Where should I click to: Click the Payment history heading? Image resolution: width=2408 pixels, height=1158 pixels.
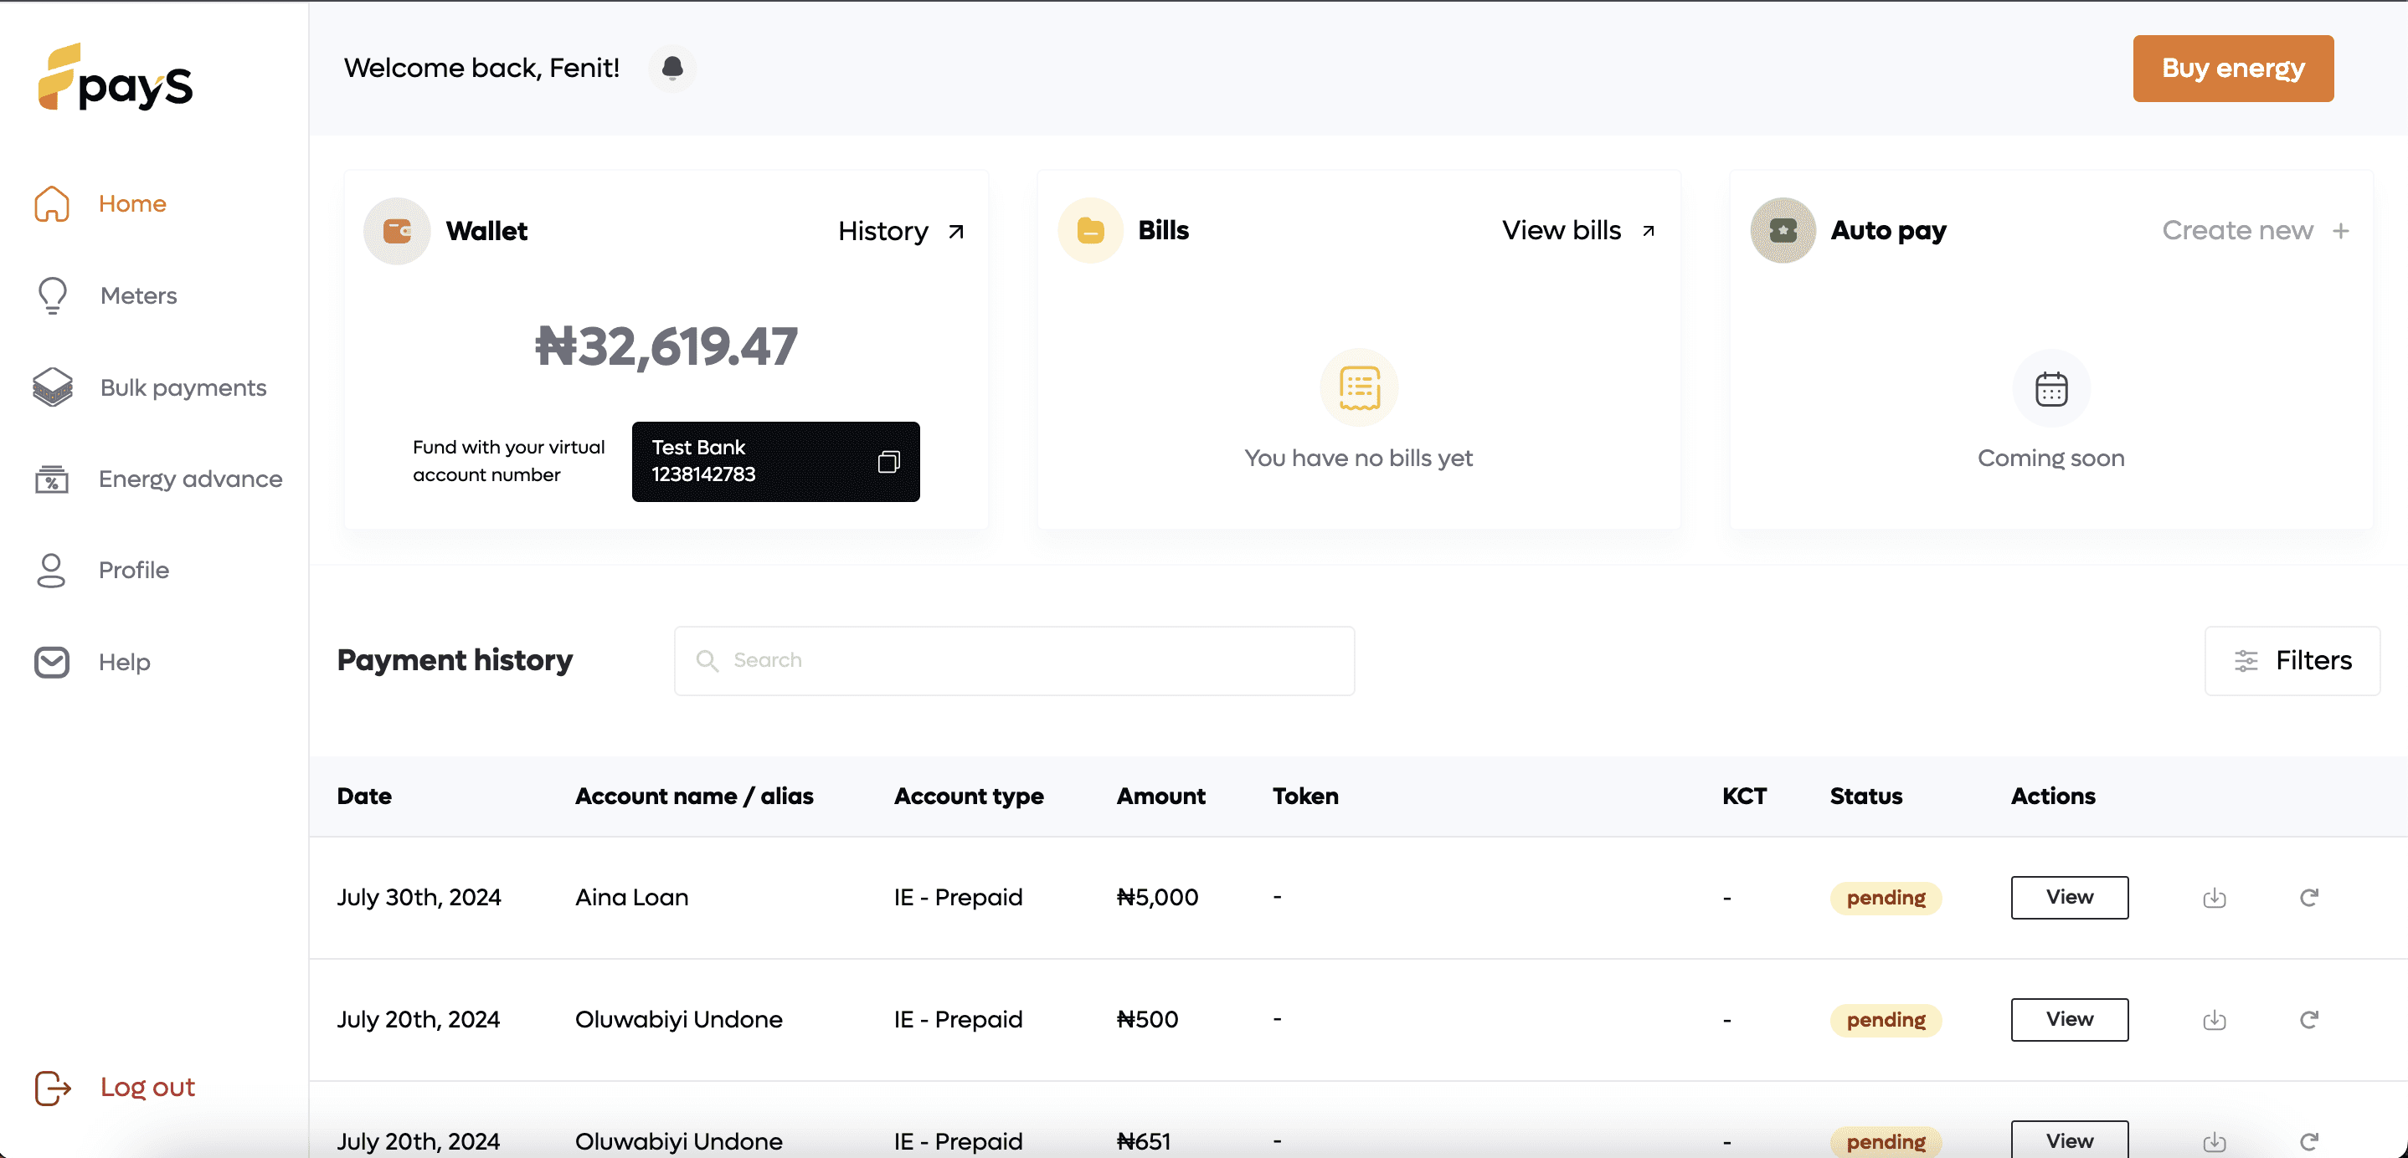(455, 660)
